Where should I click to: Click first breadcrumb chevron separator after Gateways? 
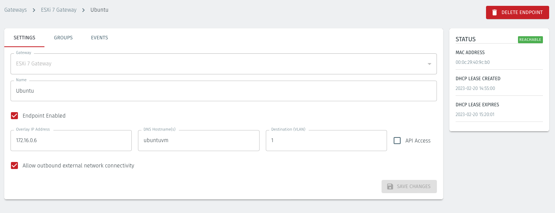tap(34, 10)
